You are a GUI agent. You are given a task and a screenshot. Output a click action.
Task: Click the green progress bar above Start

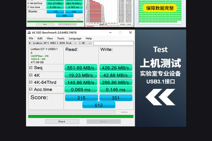pos(81,117)
